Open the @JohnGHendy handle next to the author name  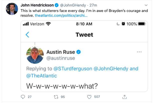[x=73, y=5]
